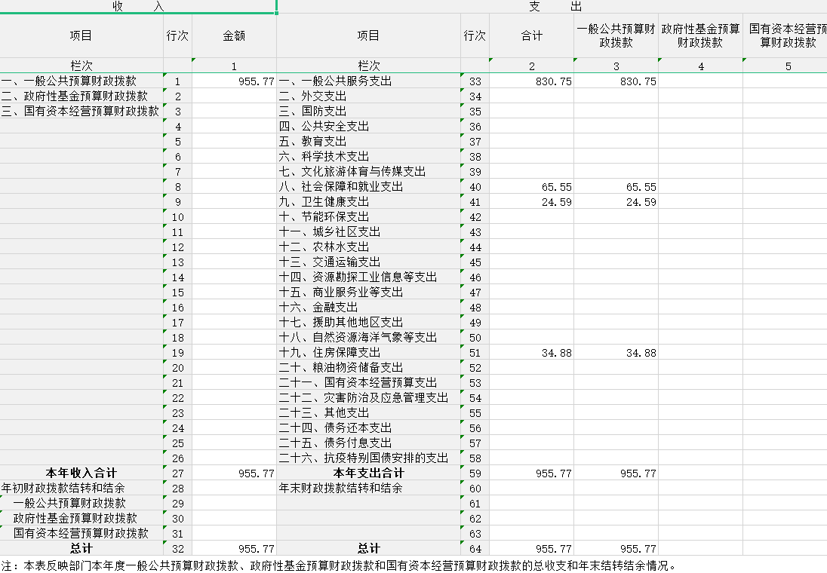Select the 830.75 value in the 合计 column

pyautogui.click(x=532, y=81)
